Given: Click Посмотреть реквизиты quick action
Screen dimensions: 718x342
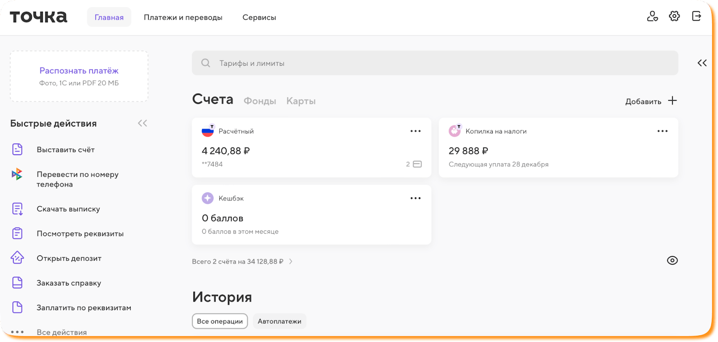Looking at the screenshot, I should click(x=80, y=234).
